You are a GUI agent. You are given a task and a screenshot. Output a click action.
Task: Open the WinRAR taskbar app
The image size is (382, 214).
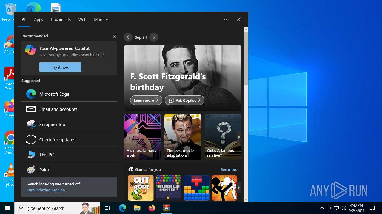point(166,208)
